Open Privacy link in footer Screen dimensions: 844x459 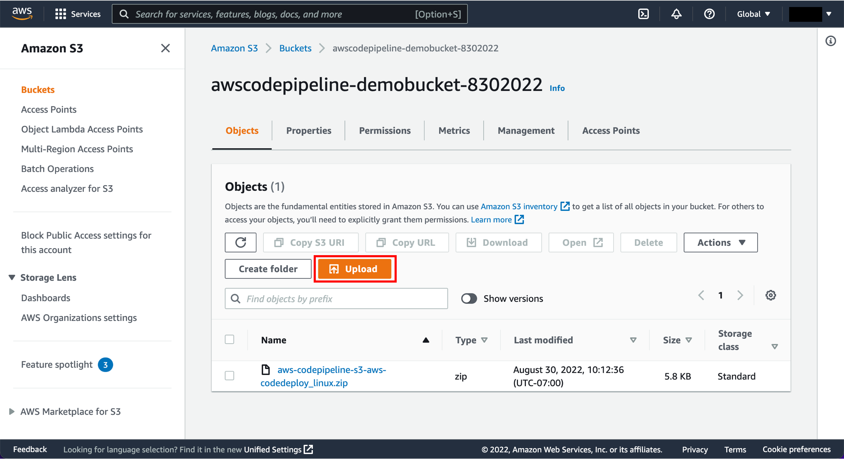point(695,450)
